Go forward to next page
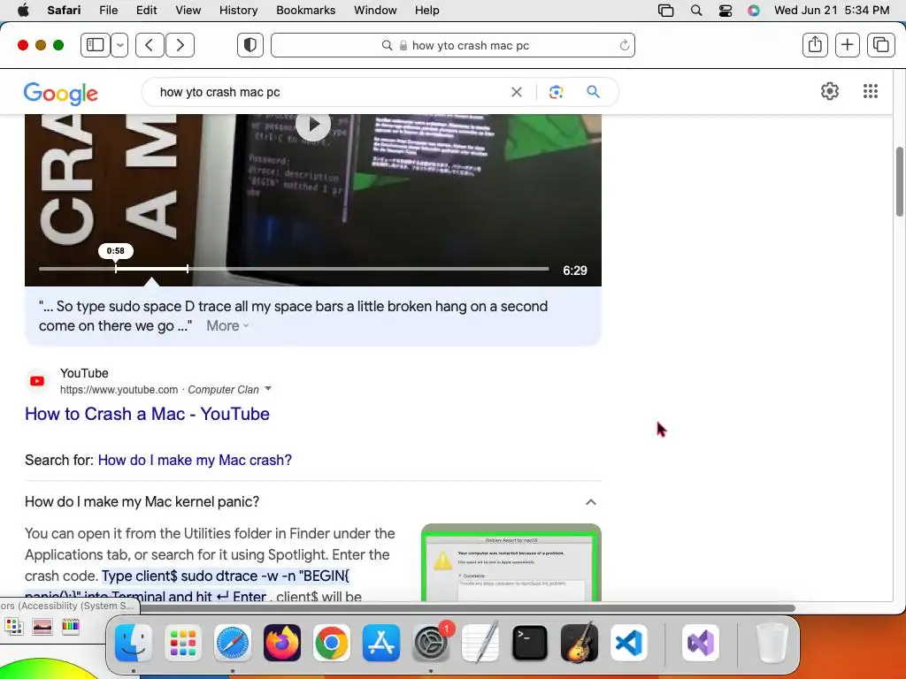The image size is (906, 679). coord(180,45)
